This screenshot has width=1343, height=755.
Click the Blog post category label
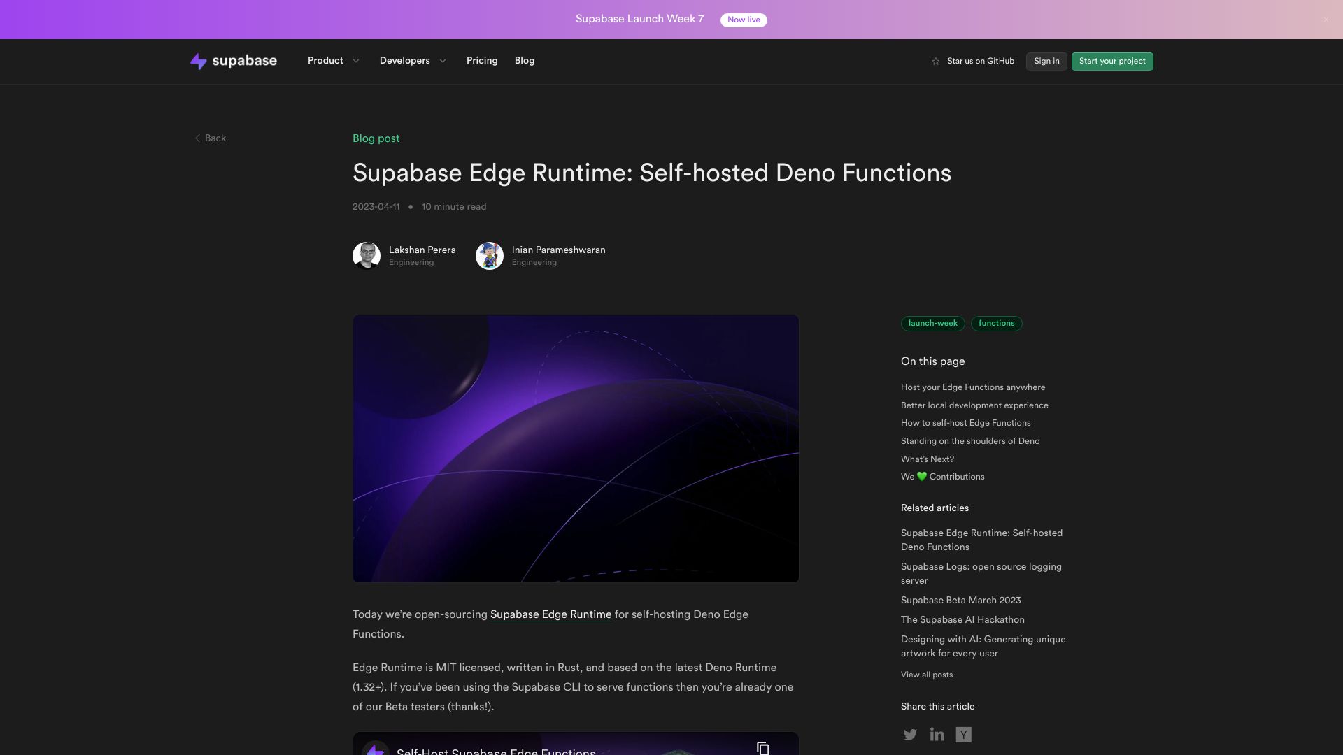(376, 138)
